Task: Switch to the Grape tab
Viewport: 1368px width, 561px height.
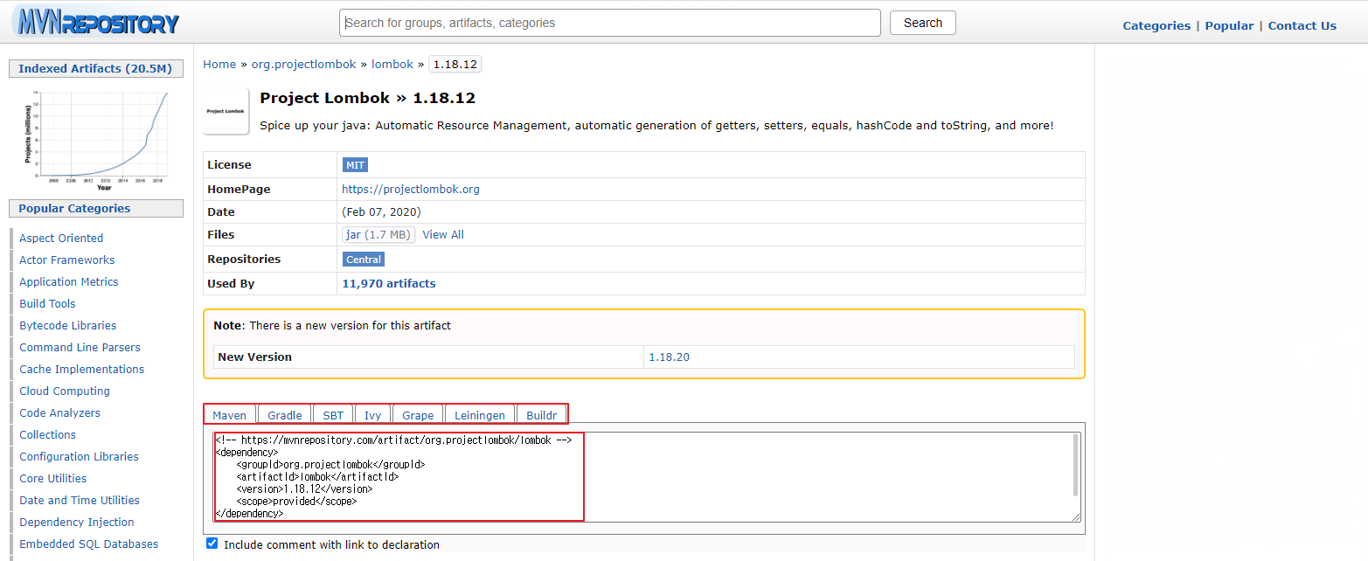Action: 418,415
